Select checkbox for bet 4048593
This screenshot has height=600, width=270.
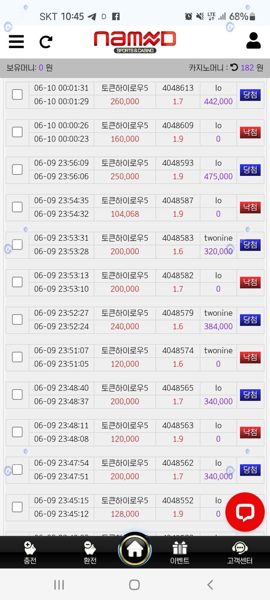click(17, 169)
